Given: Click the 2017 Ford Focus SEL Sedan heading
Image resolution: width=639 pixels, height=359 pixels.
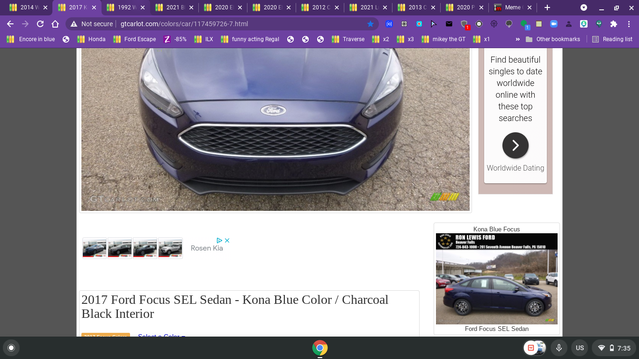Looking at the screenshot, I should coord(235,307).
